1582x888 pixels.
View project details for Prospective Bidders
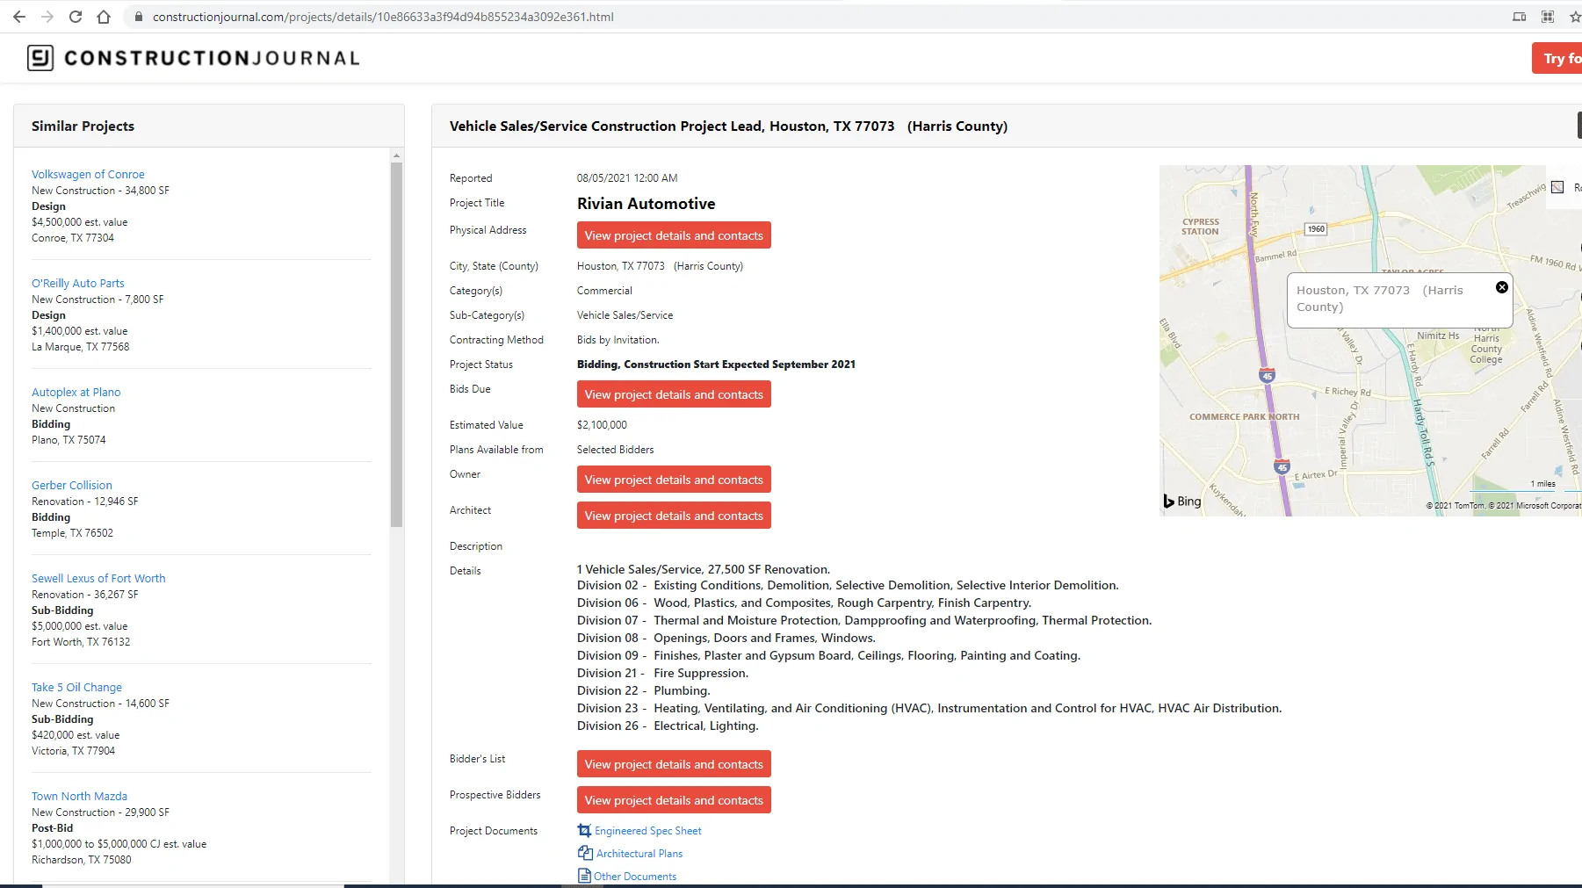[674, 800]
